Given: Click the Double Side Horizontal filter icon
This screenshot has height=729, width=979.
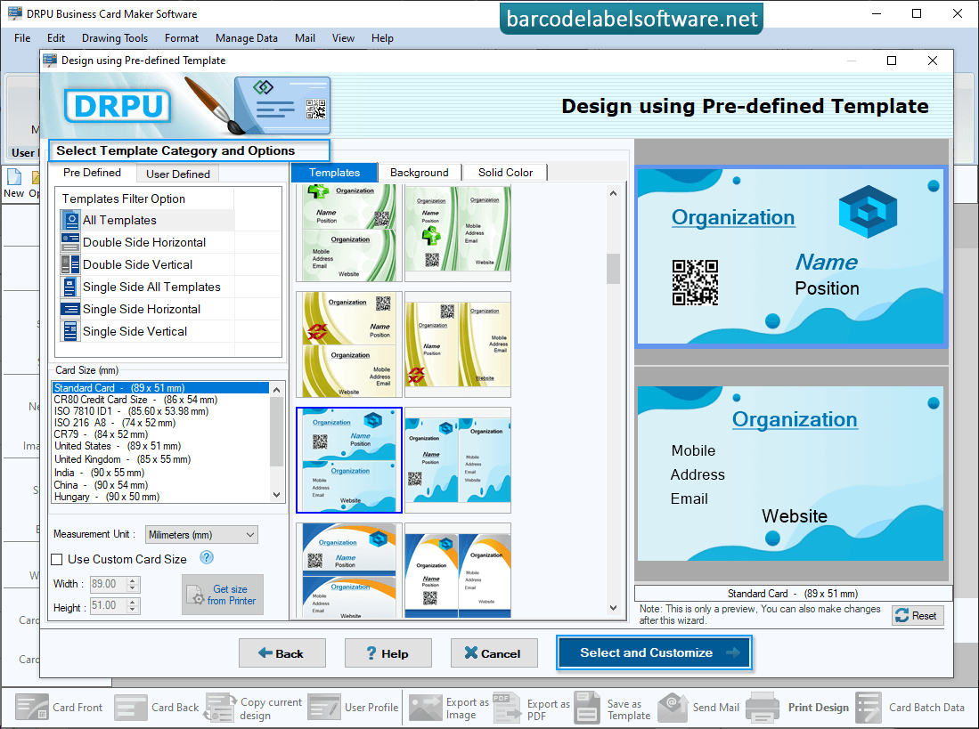Looking at the screenshot, I should pyautogui.click(x=69, y=242).
